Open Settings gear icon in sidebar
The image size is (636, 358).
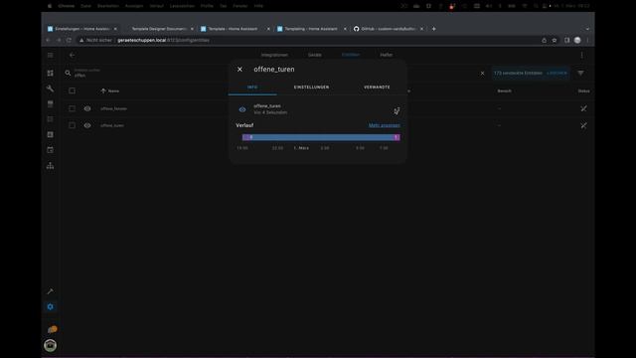point(51,307)
